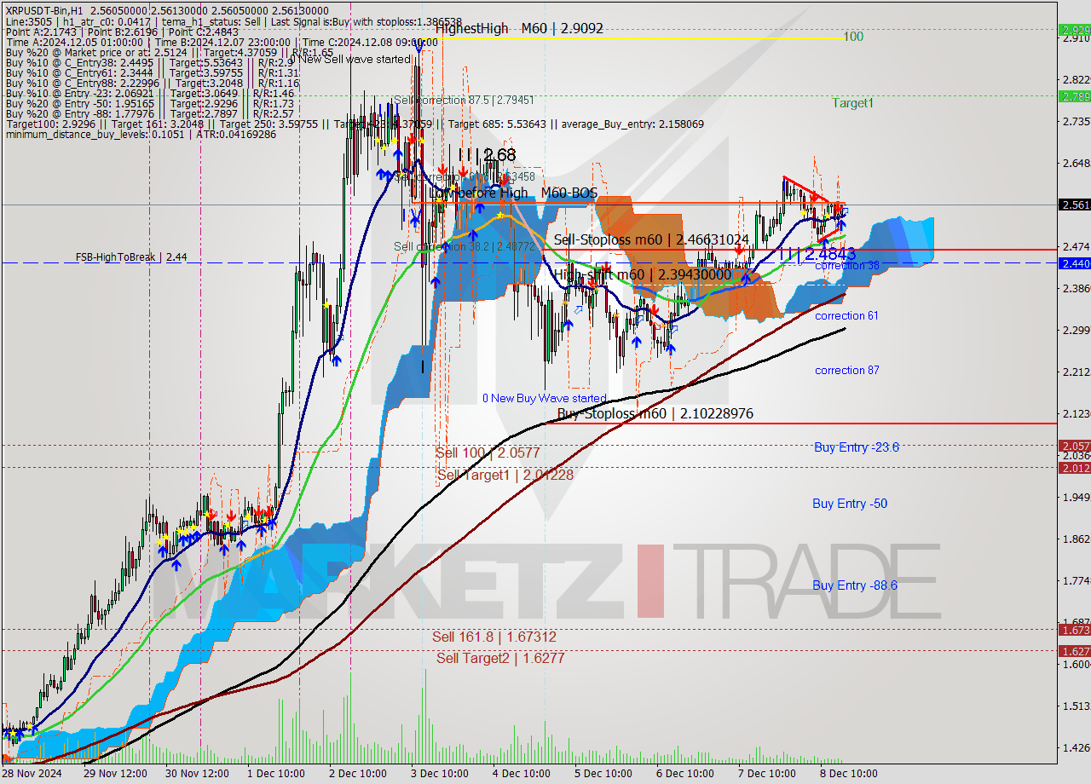Click the 'Sell Target2 | 1.6277' label

(x=500, y=658)
